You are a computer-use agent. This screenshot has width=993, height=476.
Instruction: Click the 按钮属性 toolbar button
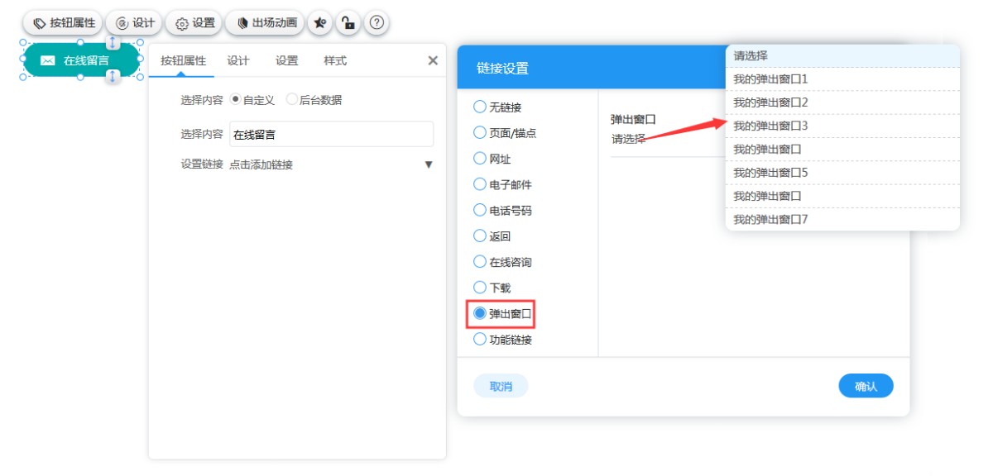click(x=64, y=23)
